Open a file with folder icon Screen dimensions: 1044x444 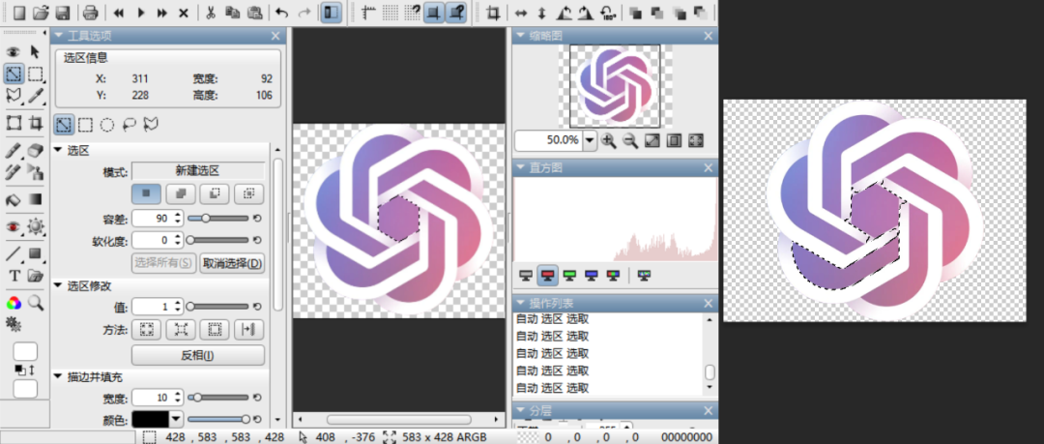(x=42, y=12)
